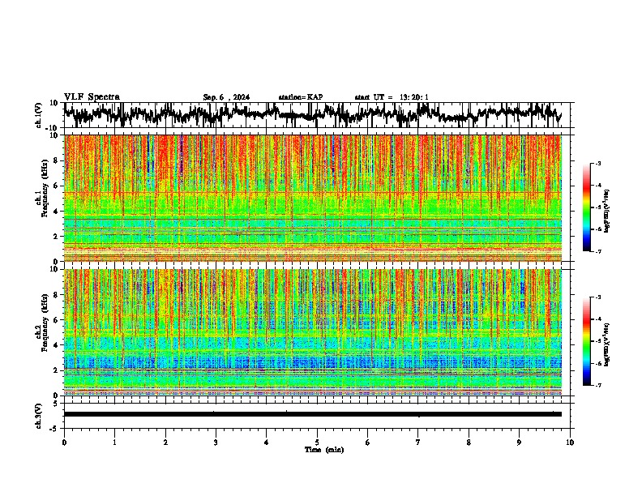This screenshot has width=642, height=496.
Task: Select the "Time (min)" x-axis label
Action: (324, 450)
